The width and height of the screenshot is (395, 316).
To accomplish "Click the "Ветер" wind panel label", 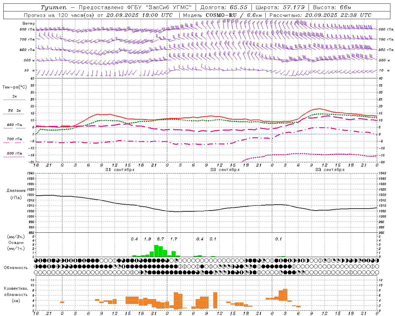I will click(29, 23).
